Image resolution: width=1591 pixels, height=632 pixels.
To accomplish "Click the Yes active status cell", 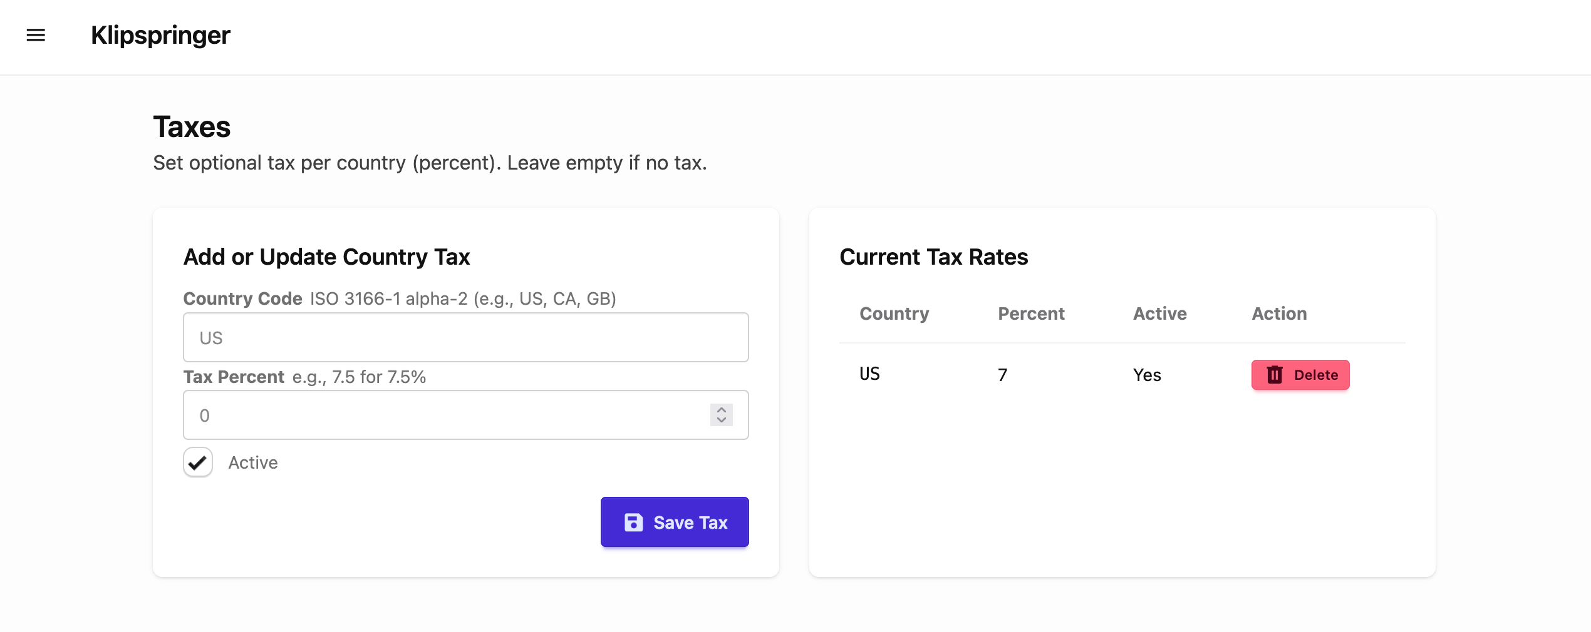I will point(1147,375).
